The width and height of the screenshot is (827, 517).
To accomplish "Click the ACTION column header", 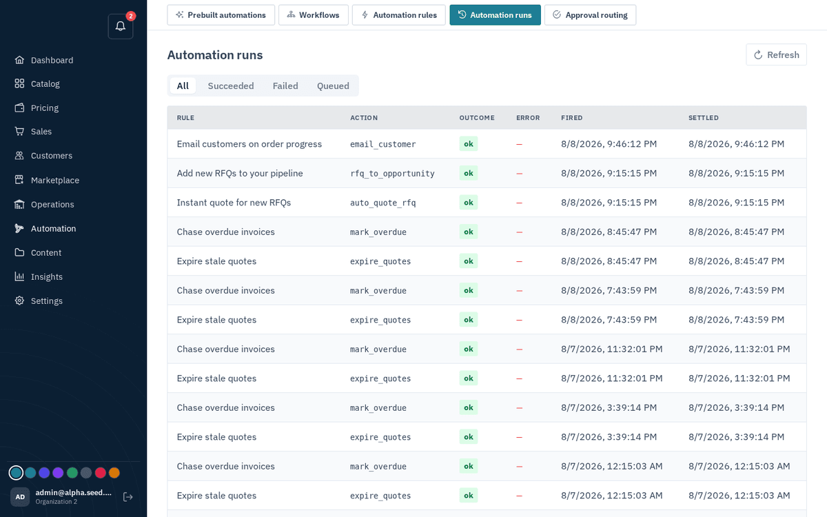I will (364, 118).
